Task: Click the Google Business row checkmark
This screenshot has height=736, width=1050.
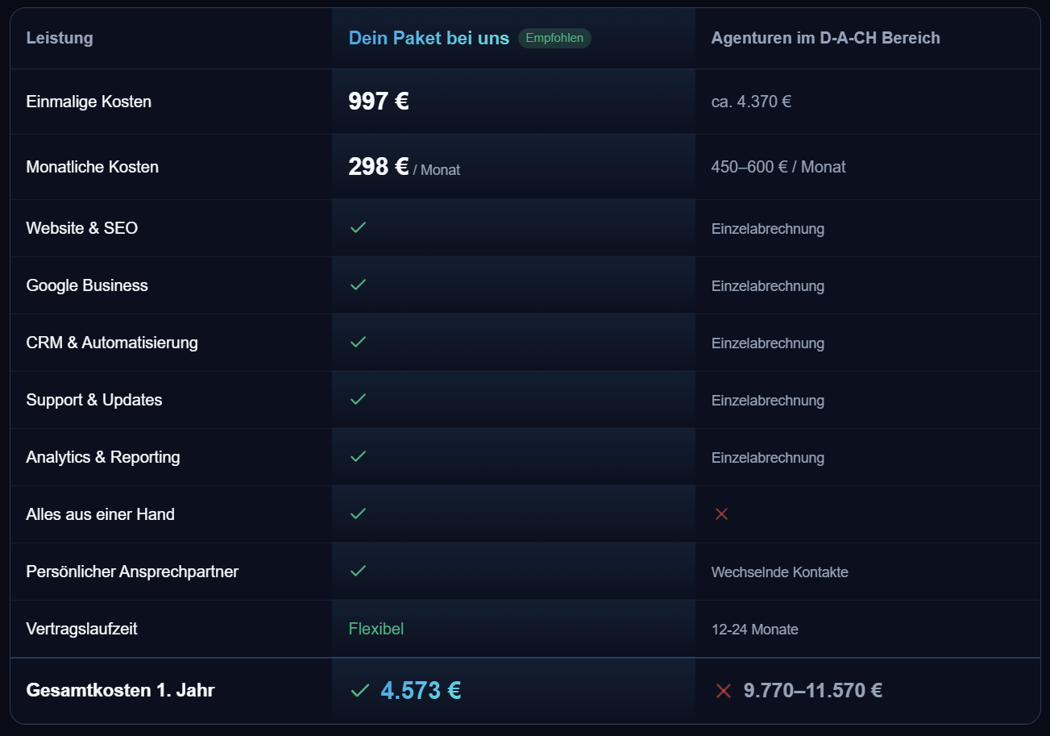Action: tap(358, 285)
